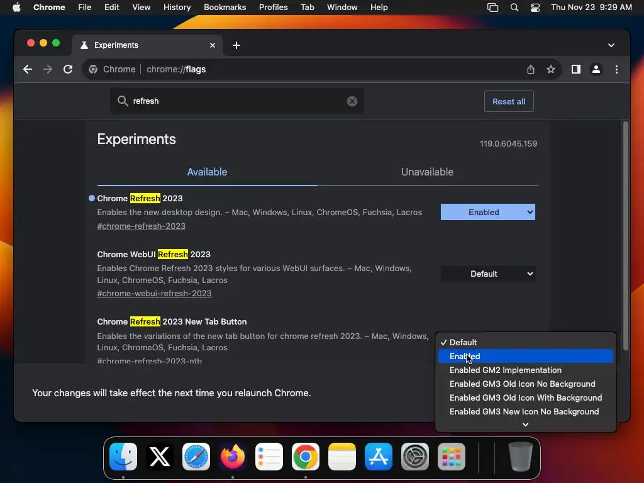The height and width of the screenshot is (483, 644).
Task: Open Spotlight search in the menu bar
Action: 514,7
